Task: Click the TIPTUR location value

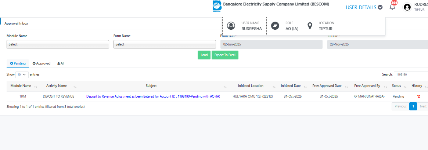Action: click(x=326, y=29)
